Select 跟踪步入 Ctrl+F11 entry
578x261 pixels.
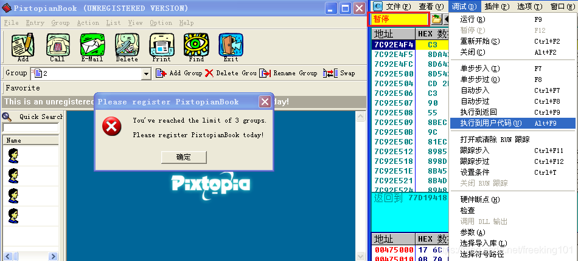click(x=513, y=151)
